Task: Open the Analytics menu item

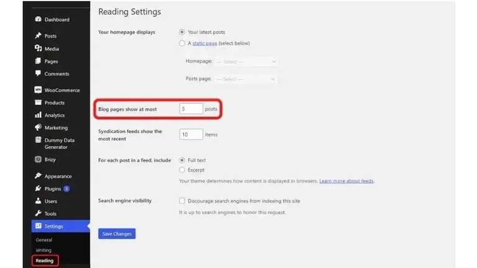Action: [55, 115]
